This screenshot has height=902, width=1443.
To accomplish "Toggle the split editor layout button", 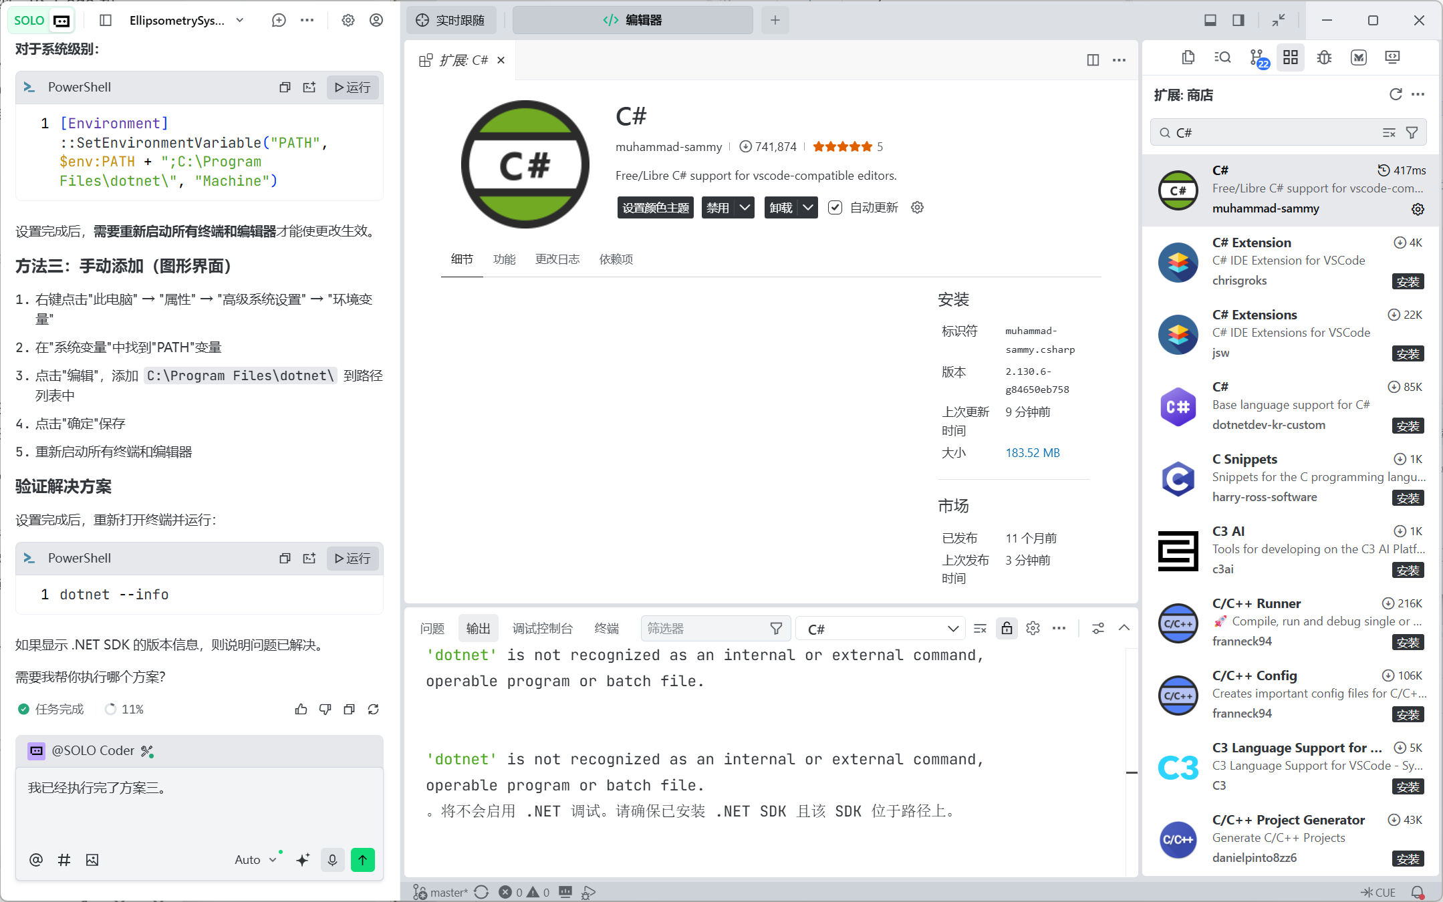I will tap(1093, 60).
